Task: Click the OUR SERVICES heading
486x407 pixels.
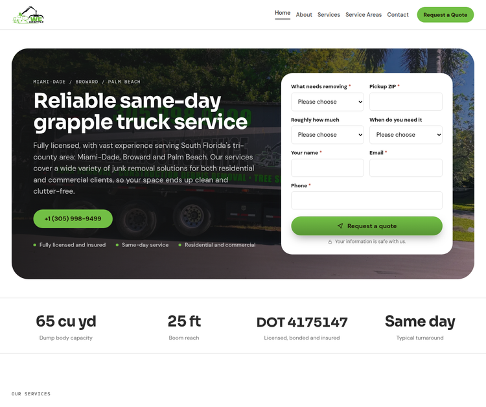Action: point(31,393)
